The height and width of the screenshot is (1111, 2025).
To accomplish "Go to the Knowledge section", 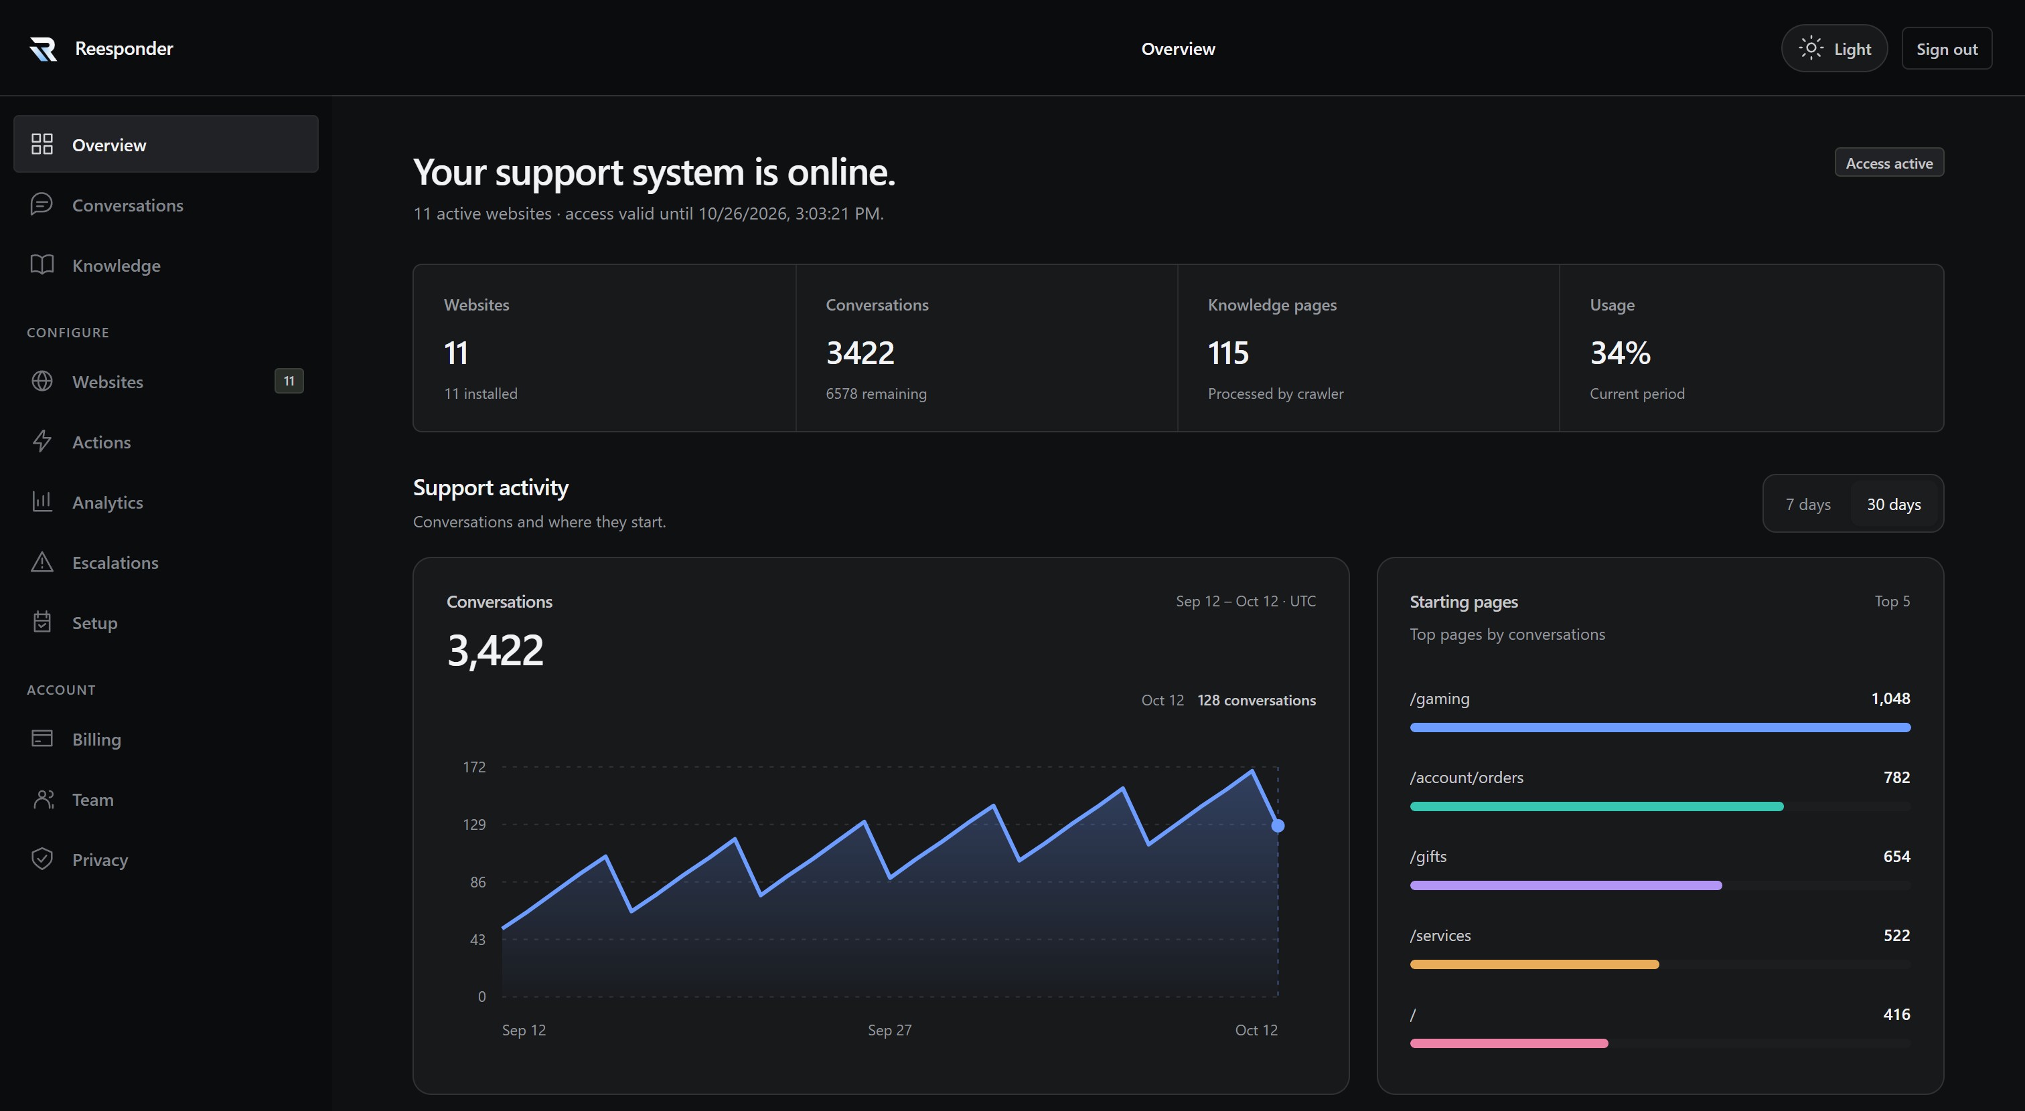I will [x=166, y=265].
